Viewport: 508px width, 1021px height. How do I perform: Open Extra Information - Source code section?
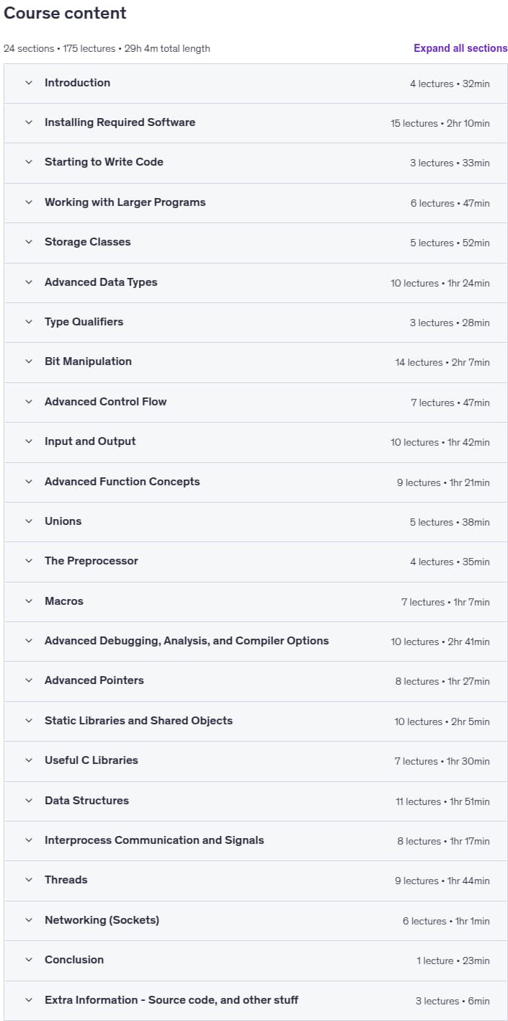point(256,1000)
